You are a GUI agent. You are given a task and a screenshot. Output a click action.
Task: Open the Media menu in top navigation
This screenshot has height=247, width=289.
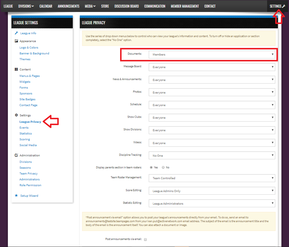tap(90, 6)
